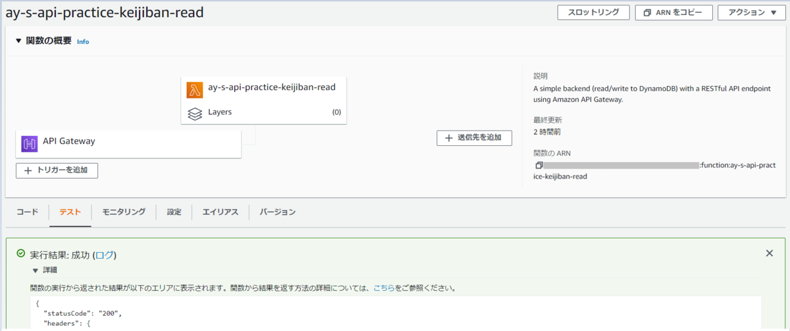790x331 pixels.
Task: Select the API Gateway trigger box
Action: click(x=128, y=144)
